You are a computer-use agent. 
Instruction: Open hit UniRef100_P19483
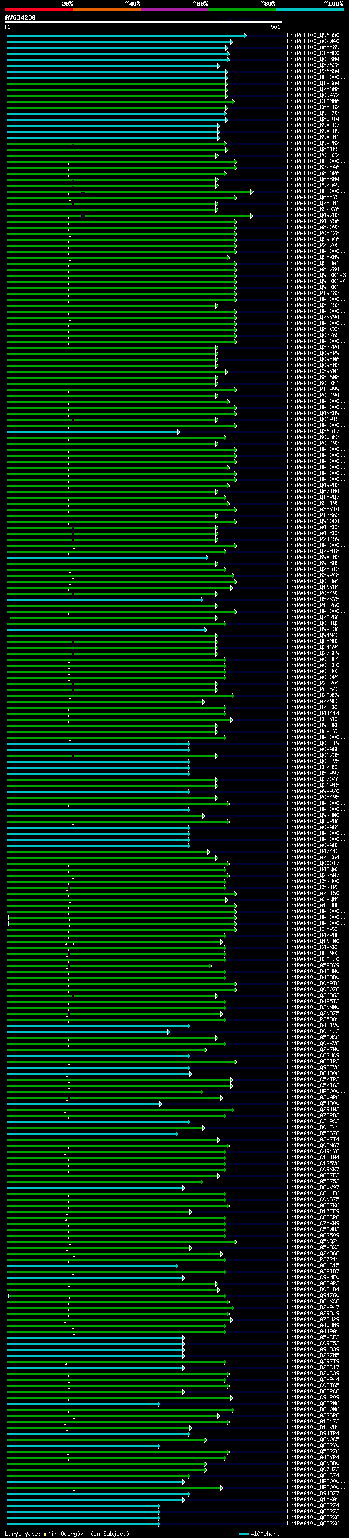(x=313, y=294)
